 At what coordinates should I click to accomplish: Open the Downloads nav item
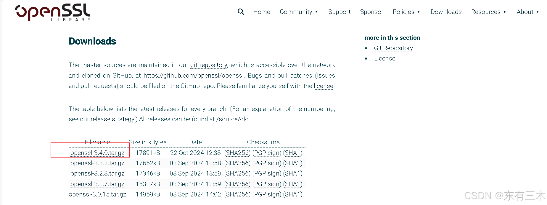pos(446,12)
